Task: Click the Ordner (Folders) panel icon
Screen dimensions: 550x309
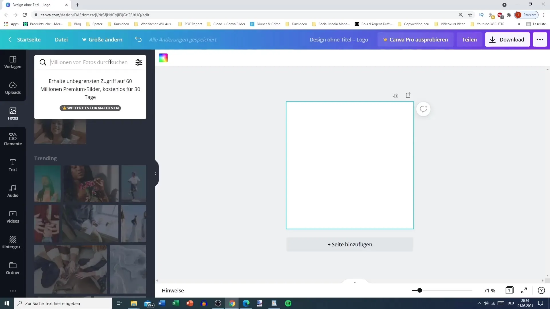Action: tap(13, 268)
